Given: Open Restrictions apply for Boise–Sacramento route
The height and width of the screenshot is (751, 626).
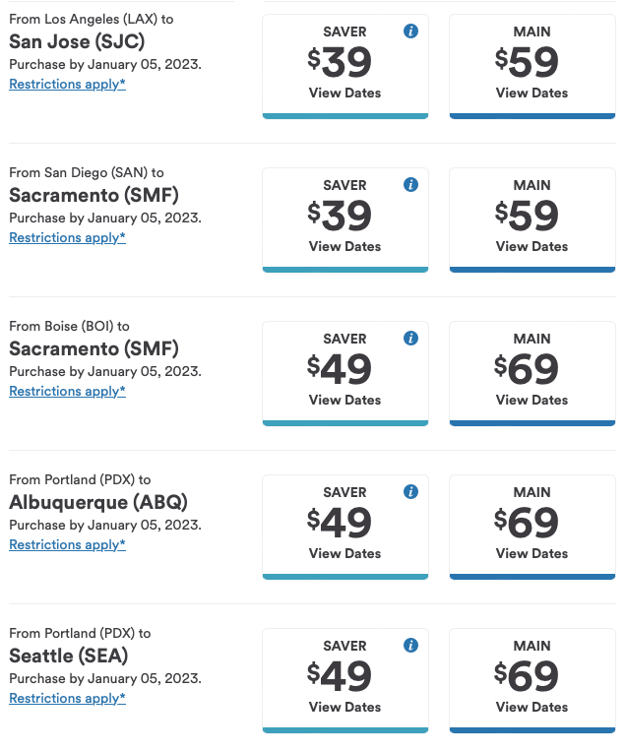Looking at the screenshot, I should click(67, 392).
